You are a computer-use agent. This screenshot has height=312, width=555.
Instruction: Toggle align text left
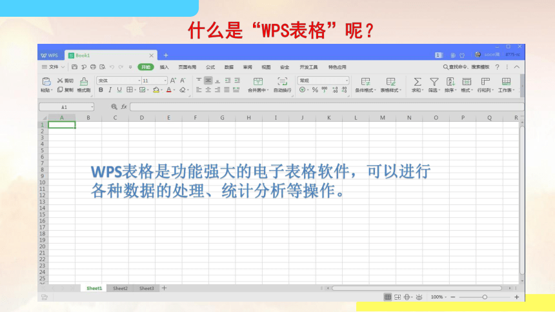tap(199, 90)
